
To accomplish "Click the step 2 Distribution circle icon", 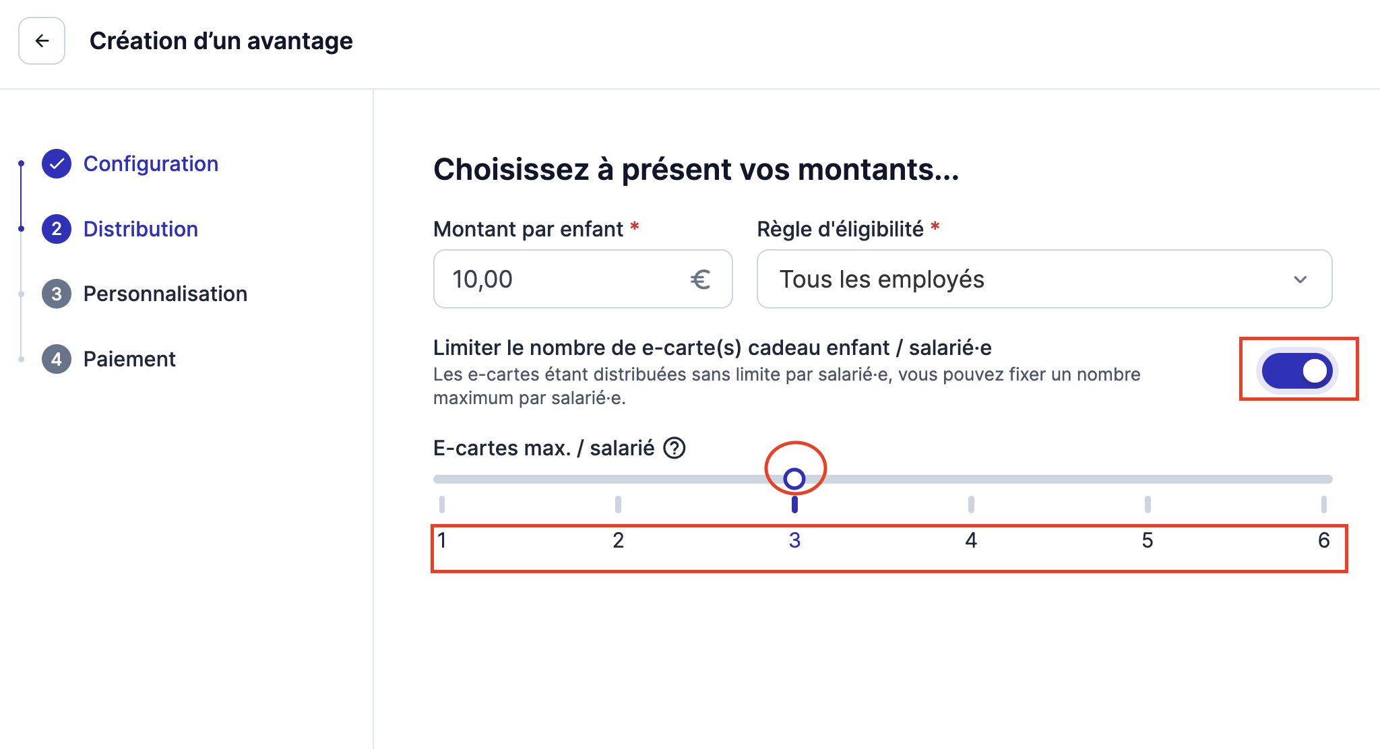I will [x=57, y=229].
